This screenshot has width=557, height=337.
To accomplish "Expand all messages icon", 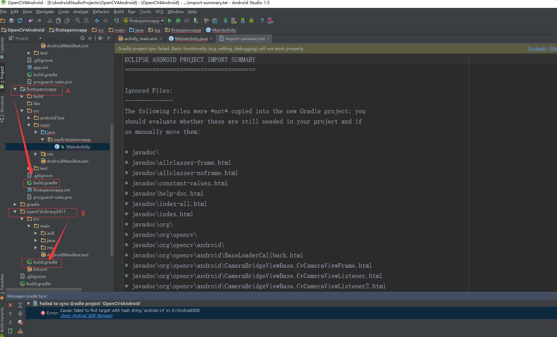I will [x=20, y=305].
